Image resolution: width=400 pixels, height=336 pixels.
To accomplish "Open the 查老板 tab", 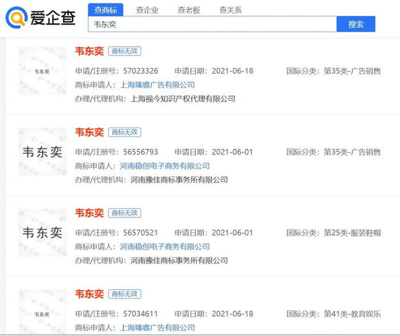I will 189,10.
